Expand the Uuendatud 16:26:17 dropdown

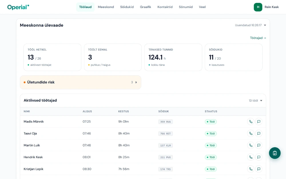coord(251,25)
